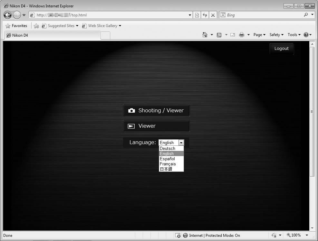This screenshot has width=318, height=241.
Task: Click the Stop loading X icon
Action: 213,15
